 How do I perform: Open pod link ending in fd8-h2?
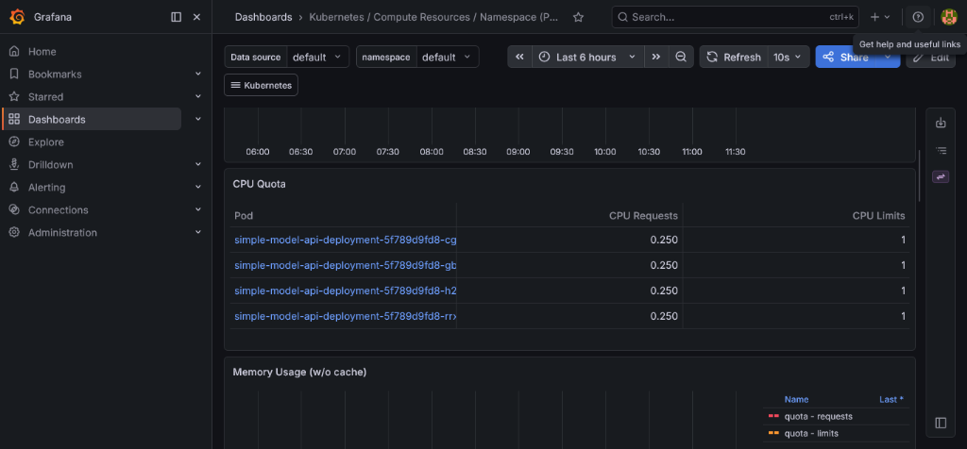(346, 291)
